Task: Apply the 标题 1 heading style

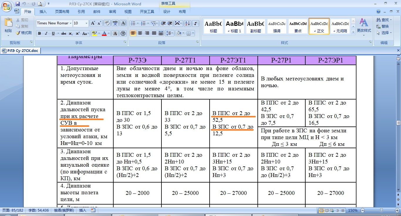Action: [x=235, y=26]
